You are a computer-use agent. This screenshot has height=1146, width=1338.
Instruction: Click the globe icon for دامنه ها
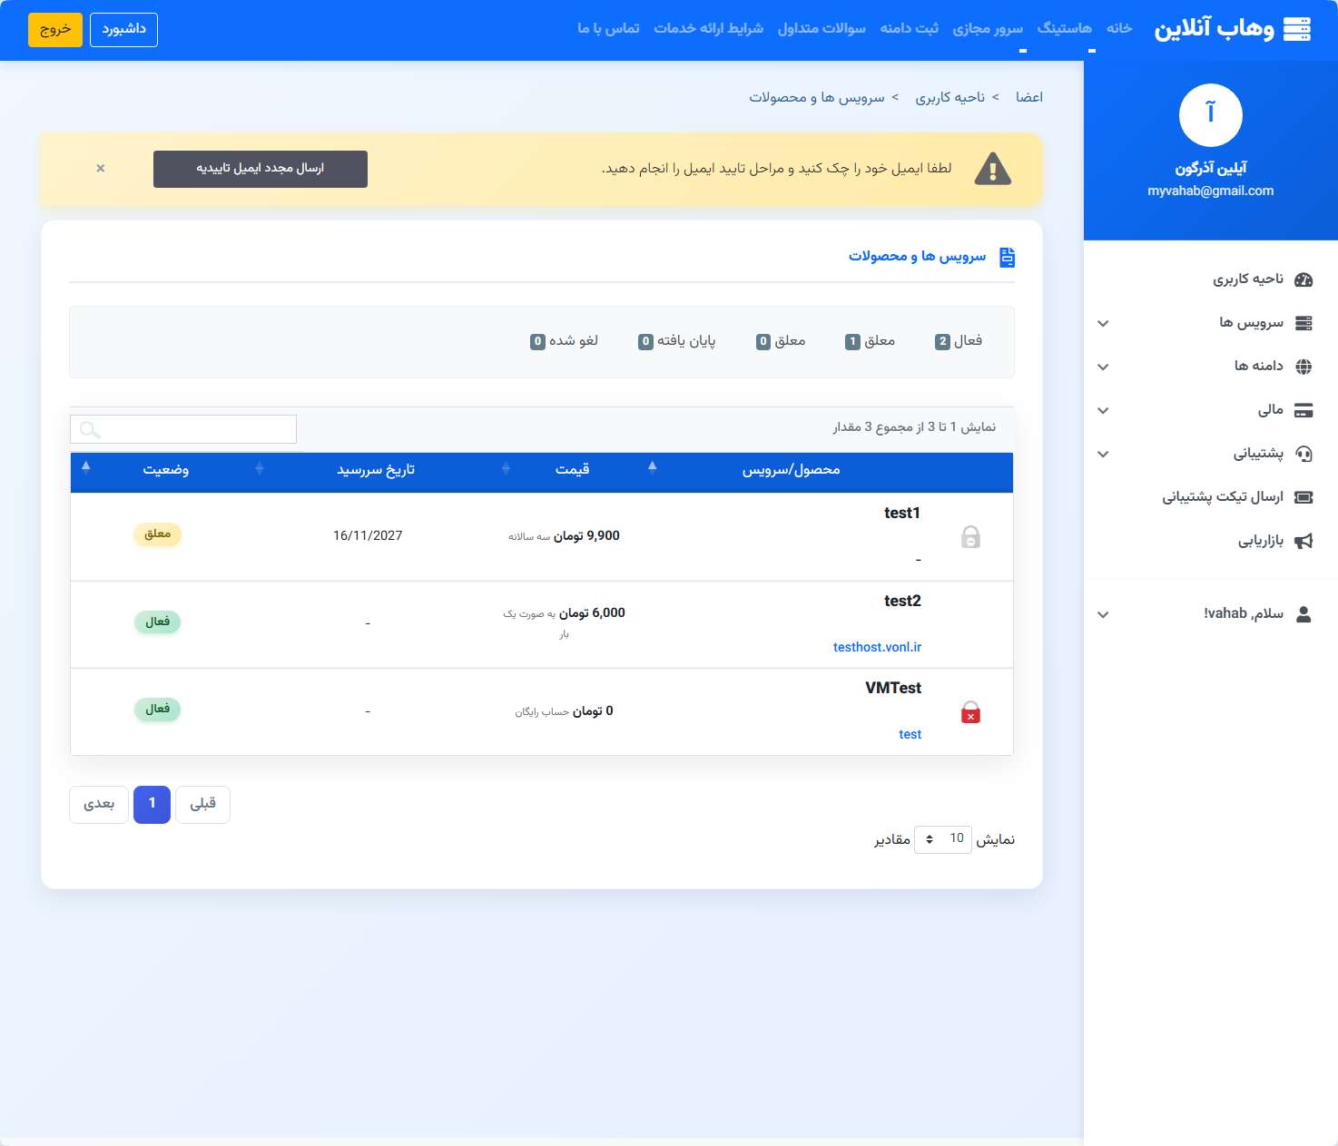(1304, 367)
